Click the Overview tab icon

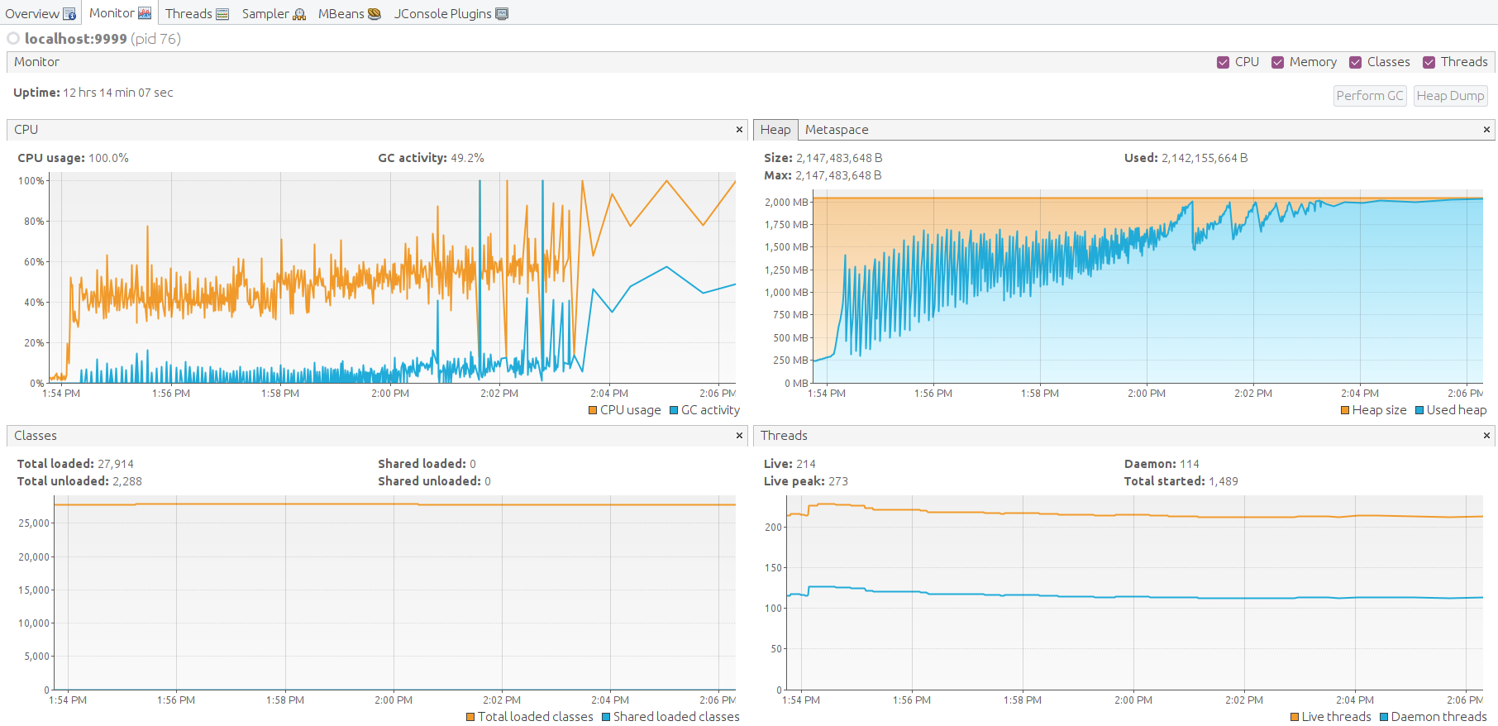(x=69, y=14)
